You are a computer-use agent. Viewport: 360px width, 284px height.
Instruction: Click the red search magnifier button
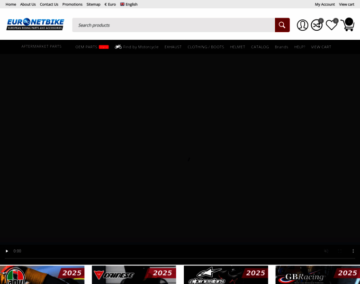(x=282, y=25)
